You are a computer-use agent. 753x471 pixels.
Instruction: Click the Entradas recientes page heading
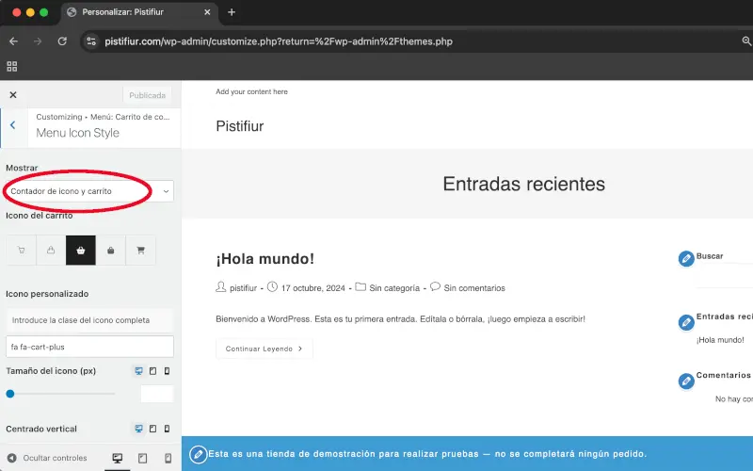pyautogui.click(x=523, y=184)
